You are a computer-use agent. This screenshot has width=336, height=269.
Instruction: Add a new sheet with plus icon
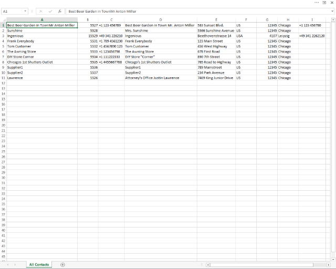click(62, 265)
